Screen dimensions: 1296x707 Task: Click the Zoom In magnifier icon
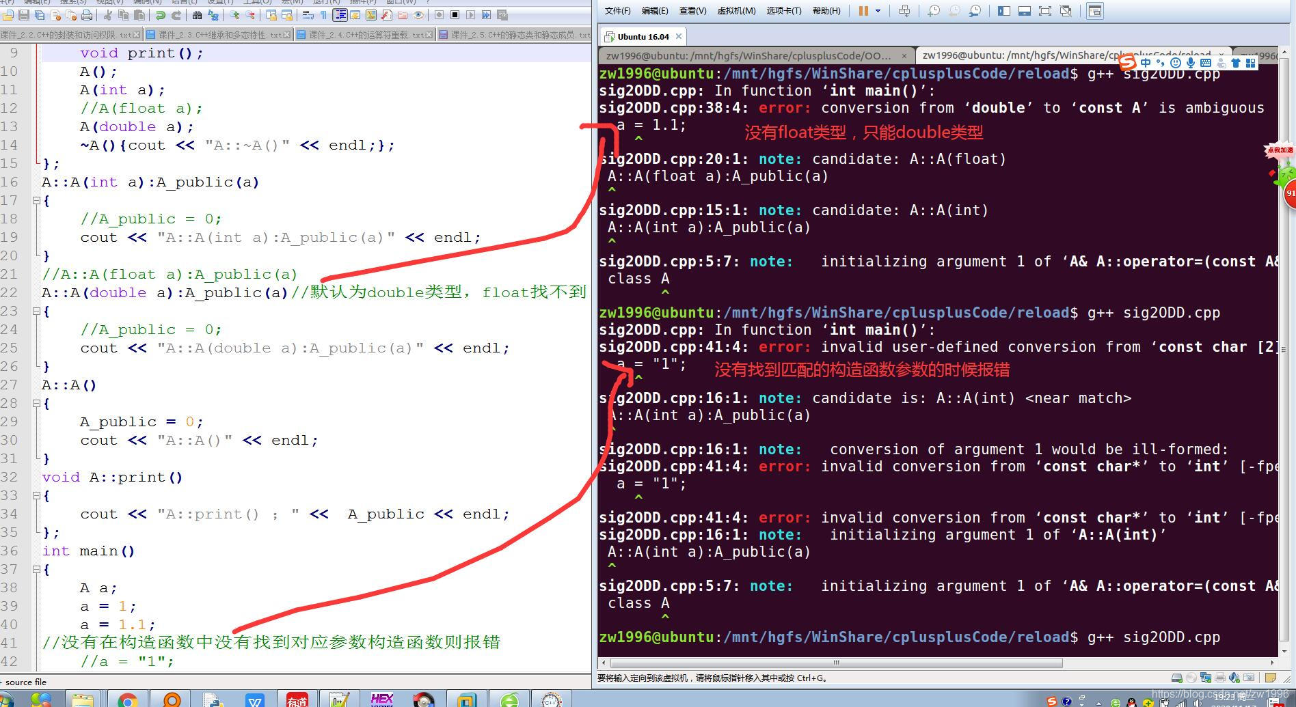[234, 14]
